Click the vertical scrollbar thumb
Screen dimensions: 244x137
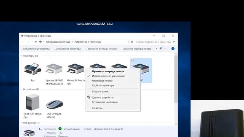176,79
